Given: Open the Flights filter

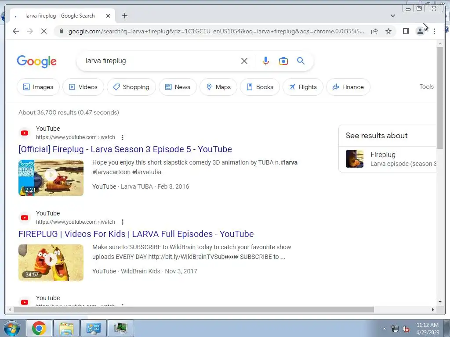Looking at the screenshot, I should (303, 87).
